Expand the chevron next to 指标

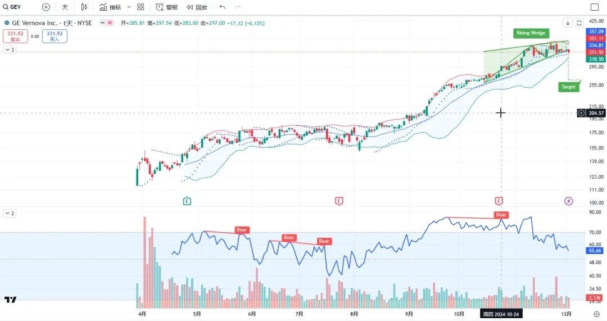129,7
